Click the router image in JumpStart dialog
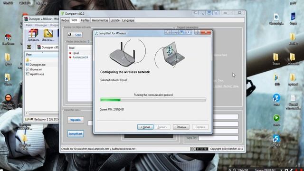The height and width of the screenshot is (171, 304). click(x=123, y=55)
